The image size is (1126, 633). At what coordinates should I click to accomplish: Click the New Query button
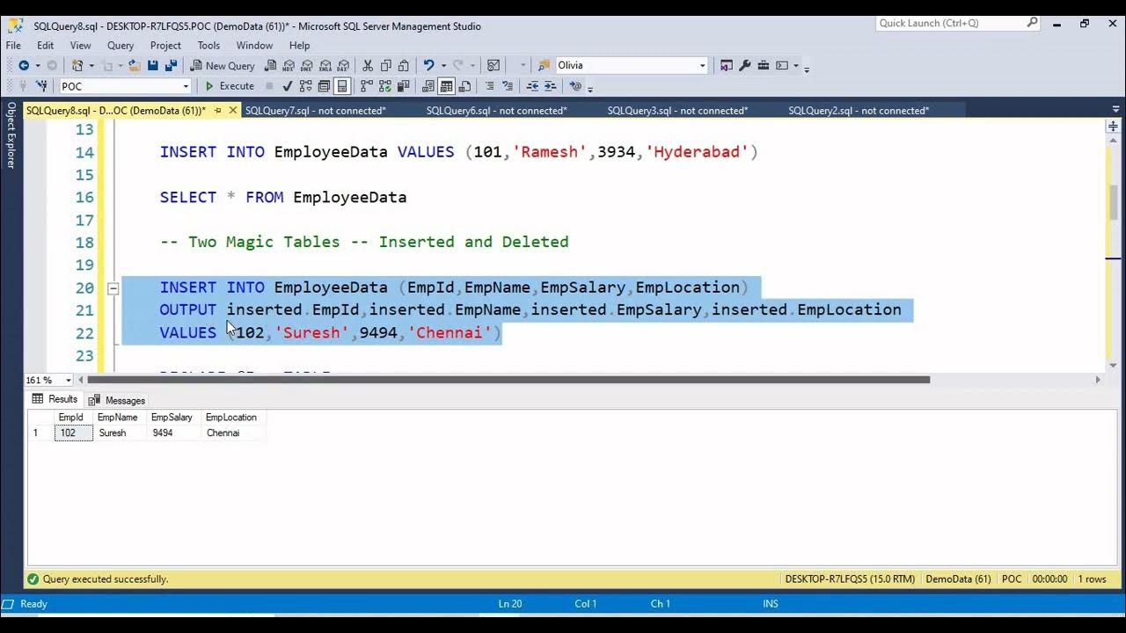[x=222, y=65]
